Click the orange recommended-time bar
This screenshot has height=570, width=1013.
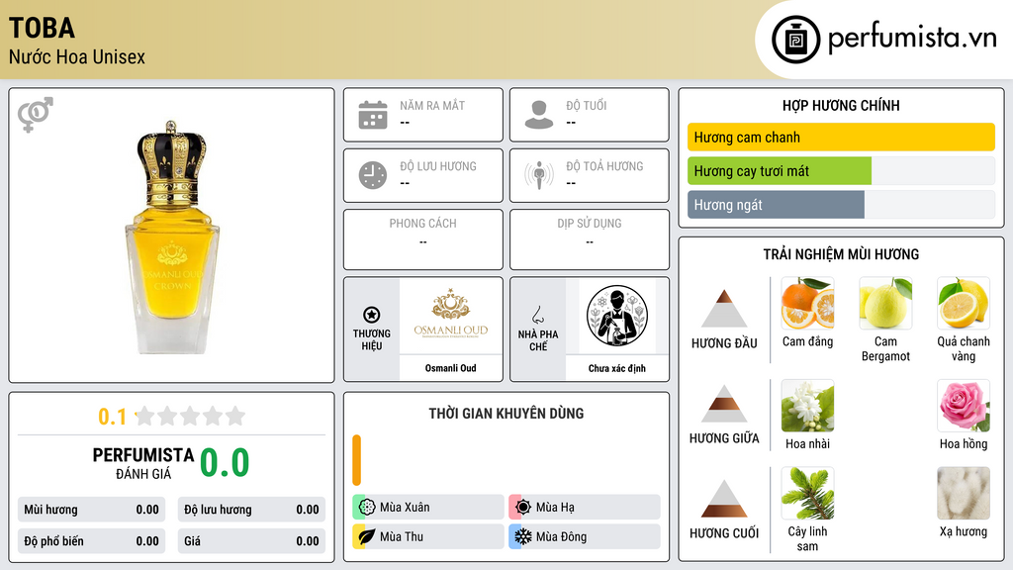click(x=356, y=460)
